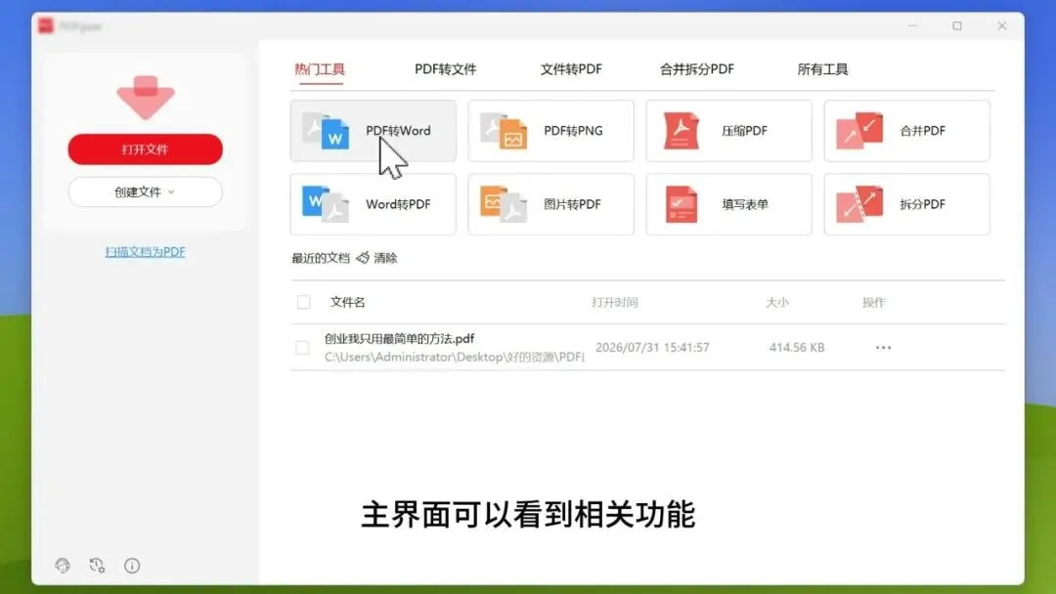Screen dimensions: 1056x594
Task: Click the 压缩PDF label text
Action: 744,131
